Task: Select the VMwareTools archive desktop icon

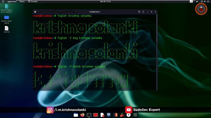Action: pos(7,9)
